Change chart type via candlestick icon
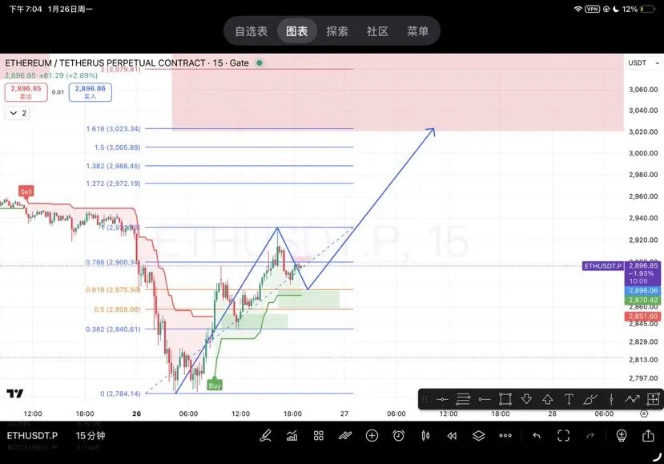 click(x=425, y=436)
